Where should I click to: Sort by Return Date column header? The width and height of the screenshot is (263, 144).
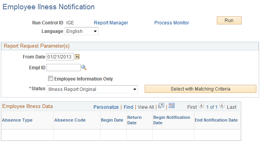click(x=134, y=120)
